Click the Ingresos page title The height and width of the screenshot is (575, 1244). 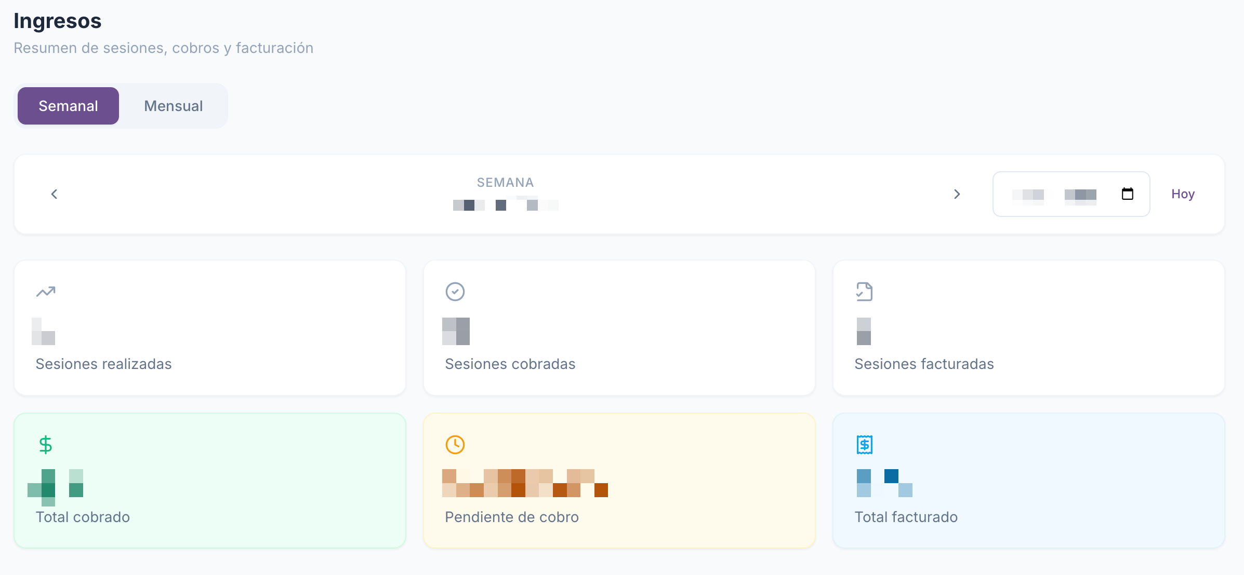(57, 21)
